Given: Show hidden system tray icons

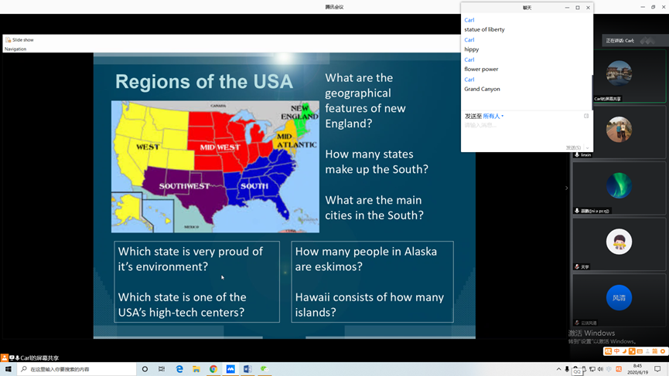Looking at the screenshot, I should pos(558,369).
